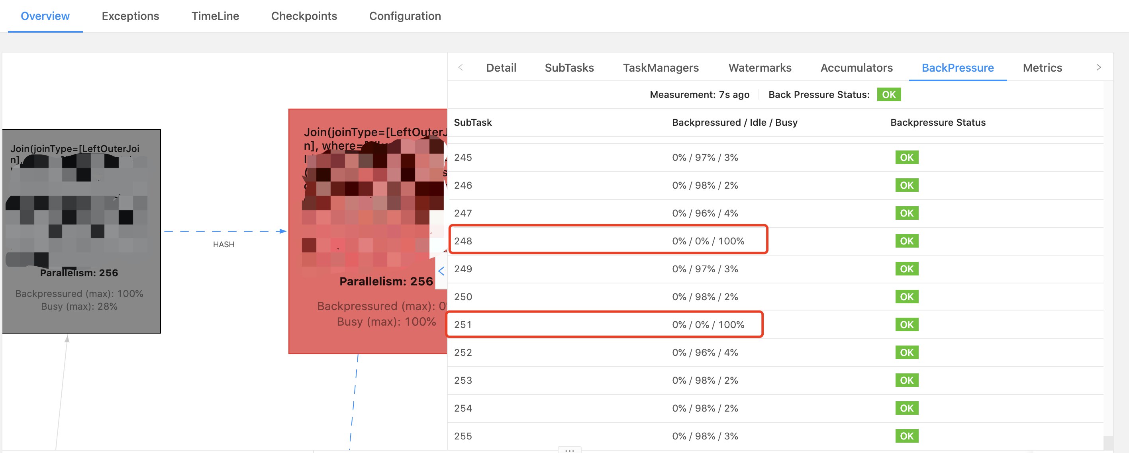Select the gray Join operator node
The image size is (1129, 453).
pyautogui.click(x=81, y=231)
